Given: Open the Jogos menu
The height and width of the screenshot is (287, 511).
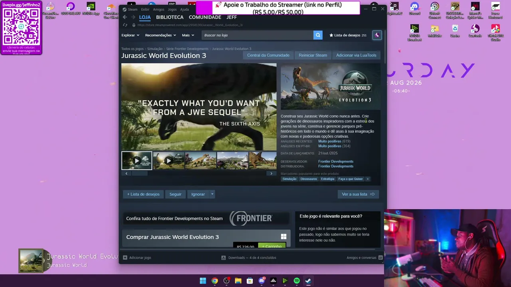Looking at the screenshot, I should click(x=172, y=9).
